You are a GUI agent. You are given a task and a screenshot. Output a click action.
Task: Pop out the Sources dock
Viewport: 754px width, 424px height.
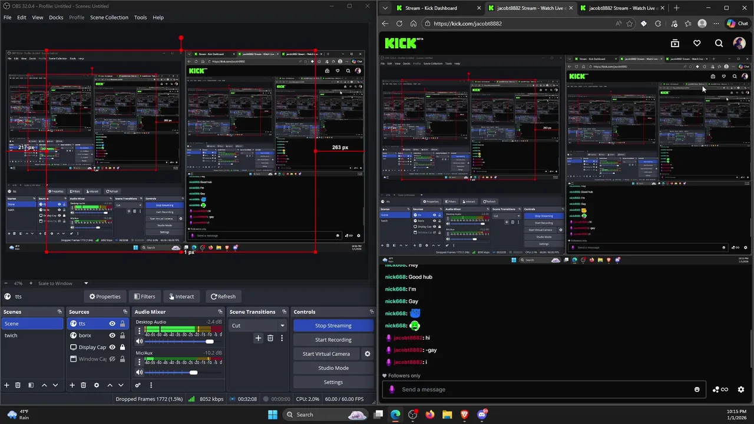pyautogui.click(x=125, y=312)
